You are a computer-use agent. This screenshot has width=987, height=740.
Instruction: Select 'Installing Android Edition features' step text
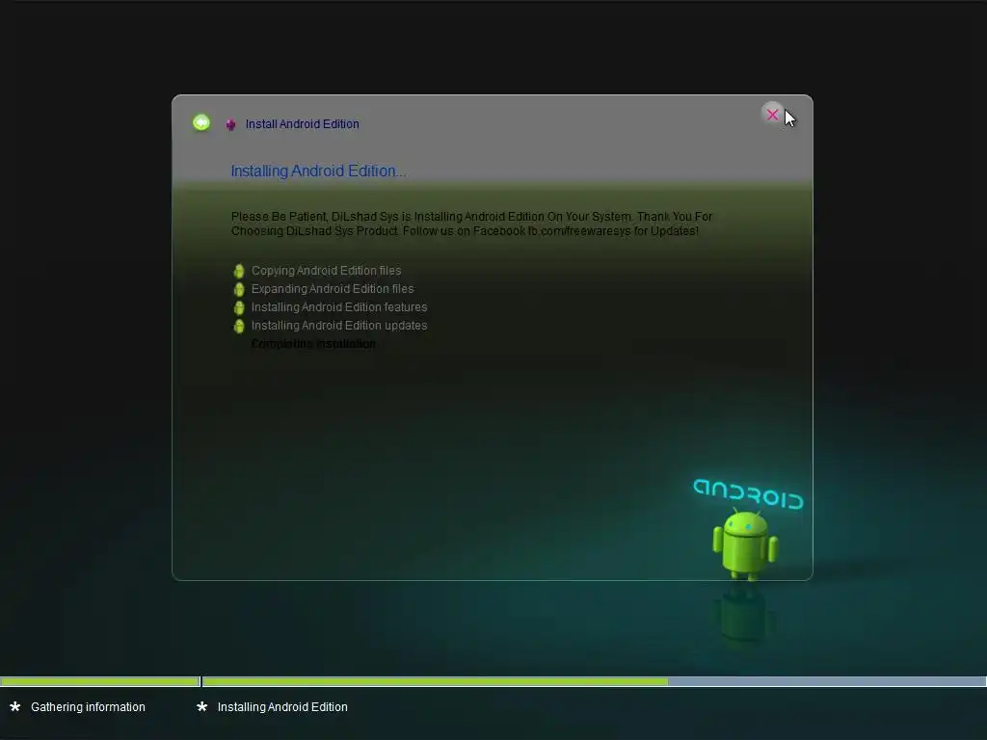(x=339, y=307)
